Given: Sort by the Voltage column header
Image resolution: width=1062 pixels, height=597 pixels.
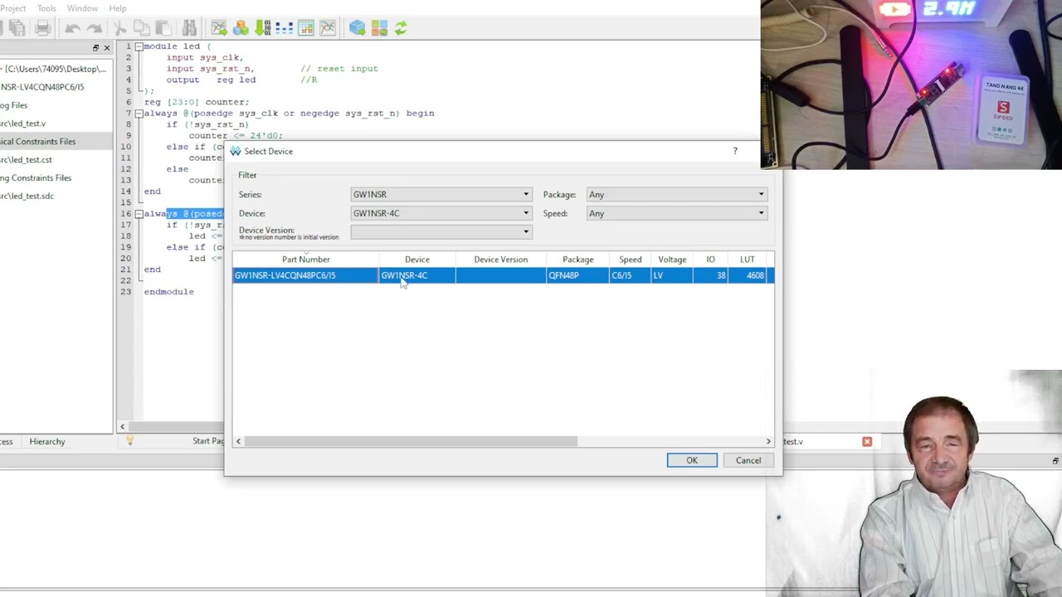Looking at the screenshot, I should click(672, 260).
